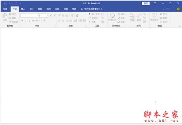Screen dimensions: 182x125
Task: Toggle Underline formatting
Action: (x=29, y=21)
